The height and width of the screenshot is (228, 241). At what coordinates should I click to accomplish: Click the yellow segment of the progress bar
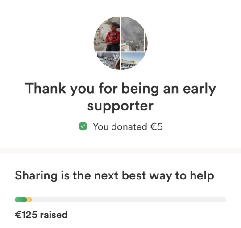29,200
